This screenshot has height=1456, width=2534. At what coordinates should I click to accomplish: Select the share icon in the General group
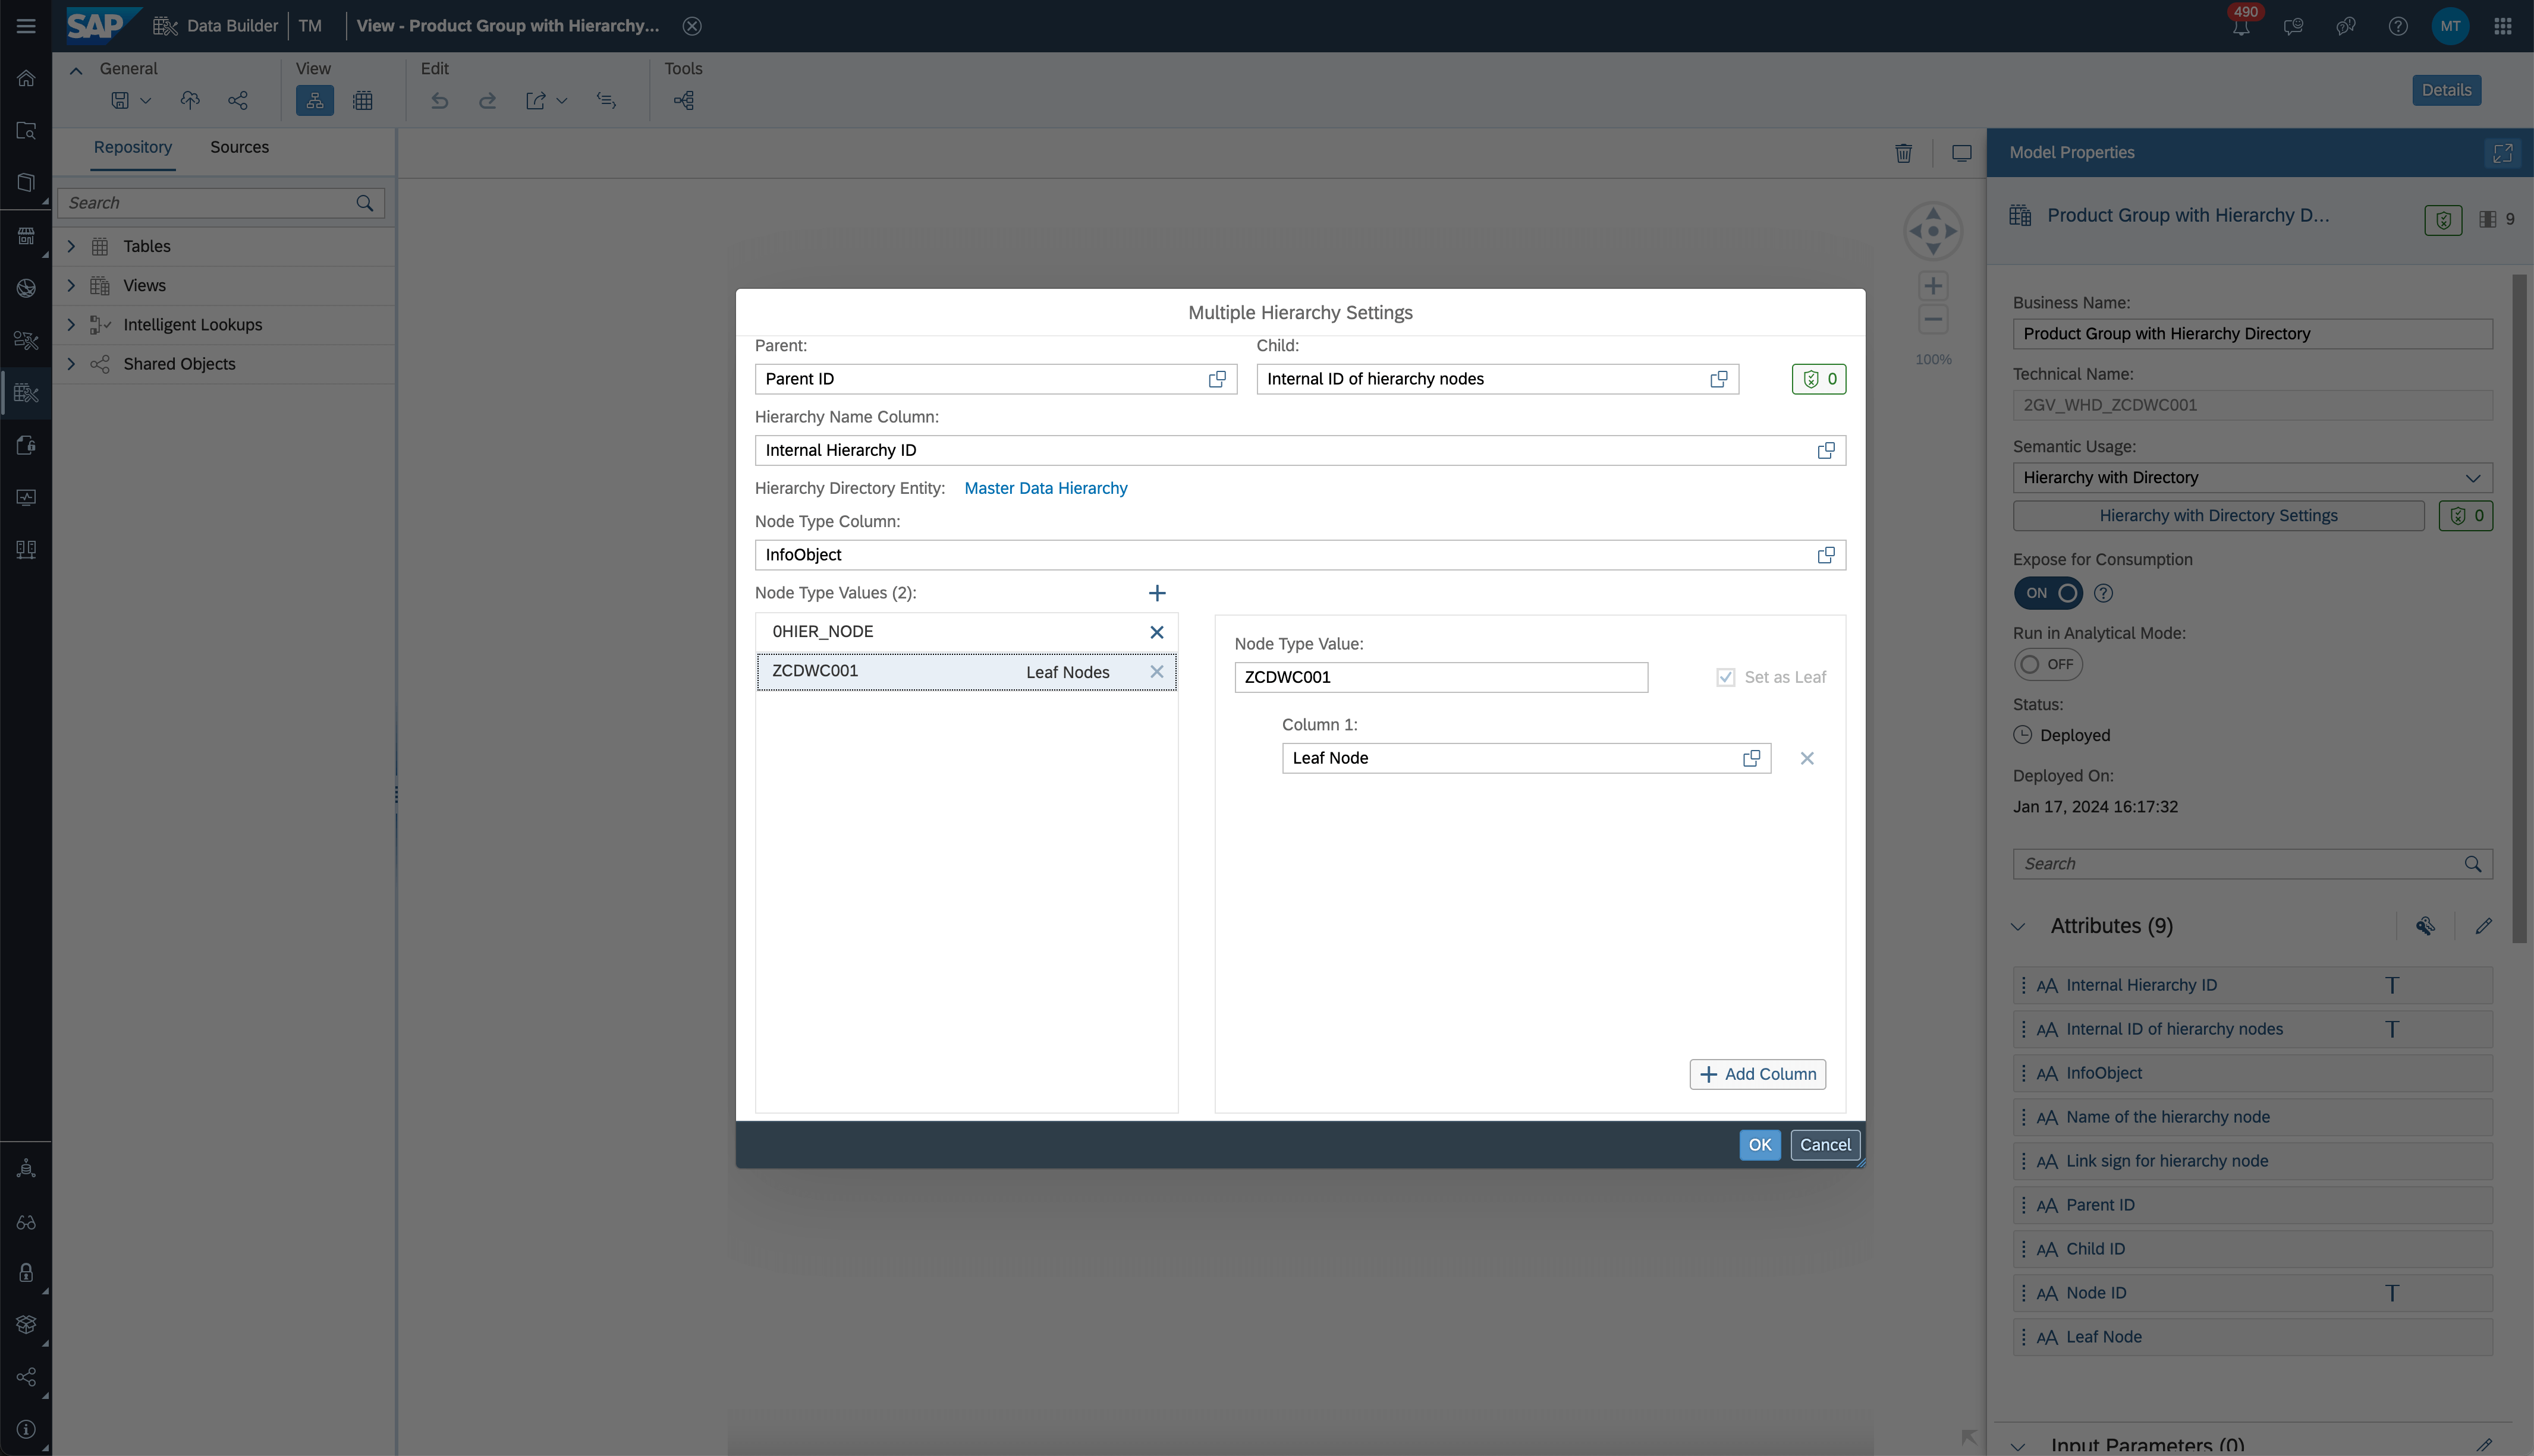click(237, 100)
